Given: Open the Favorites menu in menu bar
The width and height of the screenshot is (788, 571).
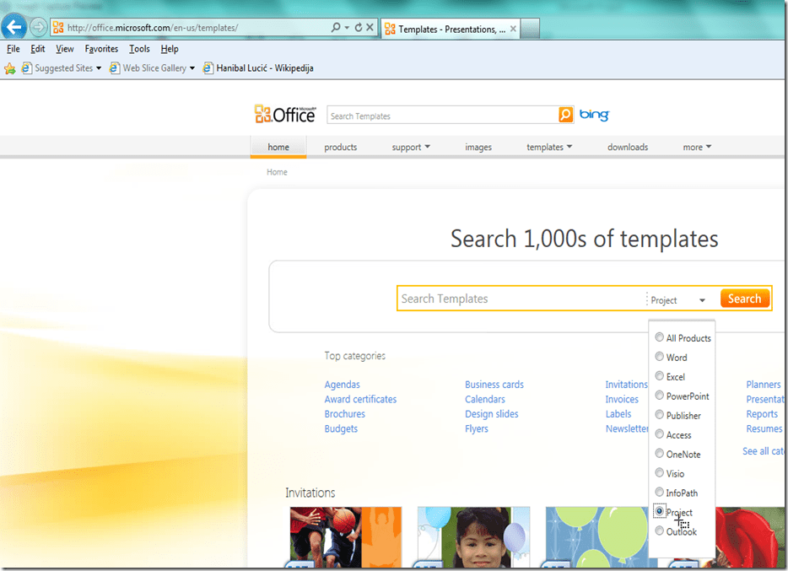Looking at the screenshot, I should [101, 49].
